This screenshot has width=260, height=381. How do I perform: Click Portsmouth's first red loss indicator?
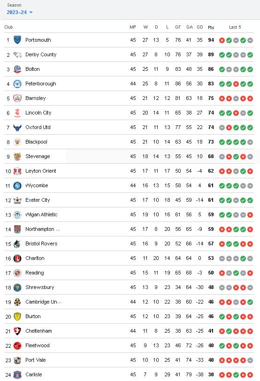[222, 40]
